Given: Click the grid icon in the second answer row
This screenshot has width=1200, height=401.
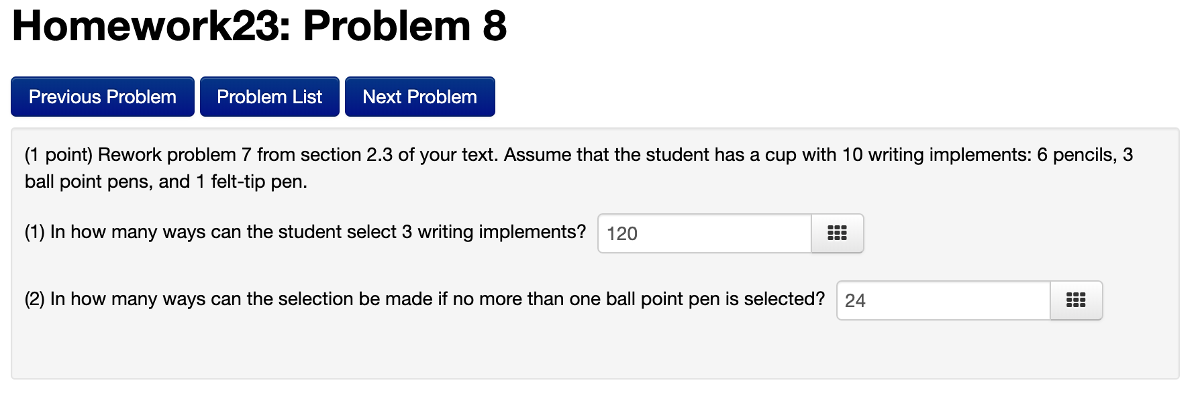Looking at the screenshot, I should pyautogui.click(x=1075, y=301).
